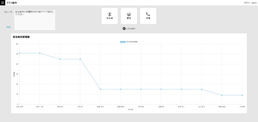This screenshot has height=122, width=258.
Task: Open the grid menu icon in header
Action: click(x=3, y=3)
